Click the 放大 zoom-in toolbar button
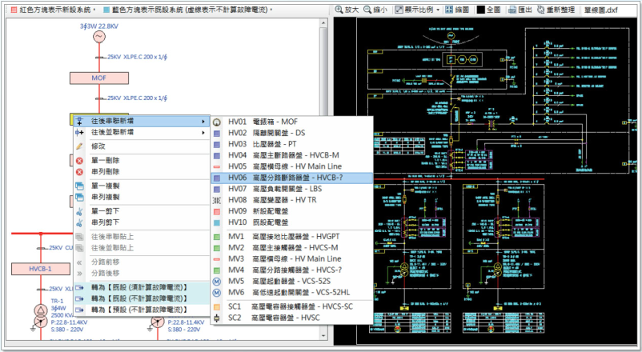642x352 pixels. (x=347, y=10)
